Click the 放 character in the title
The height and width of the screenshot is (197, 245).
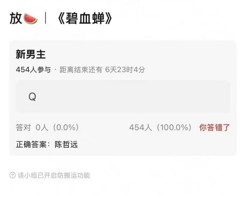pyautogui.click(x=16, y=18)
